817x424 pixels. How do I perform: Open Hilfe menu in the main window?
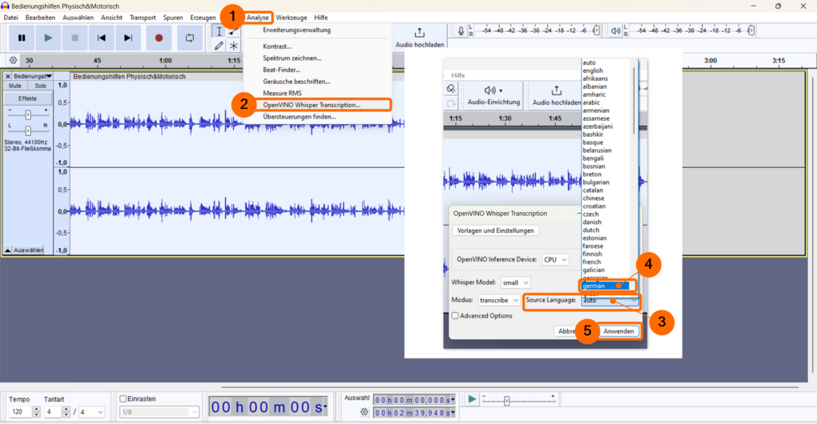(x=321, y=18)
